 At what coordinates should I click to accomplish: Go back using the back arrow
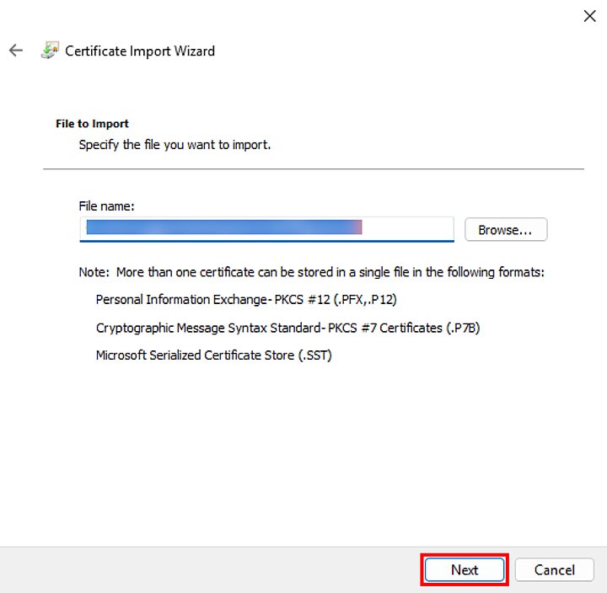click(x=16, y=51)
